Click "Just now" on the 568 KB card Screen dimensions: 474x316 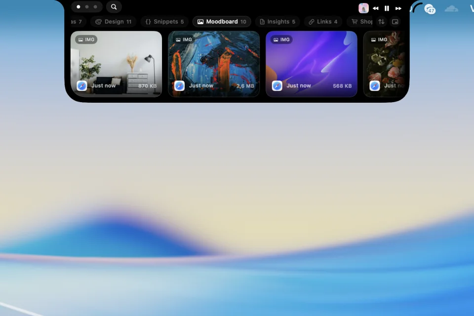point(299,85)
